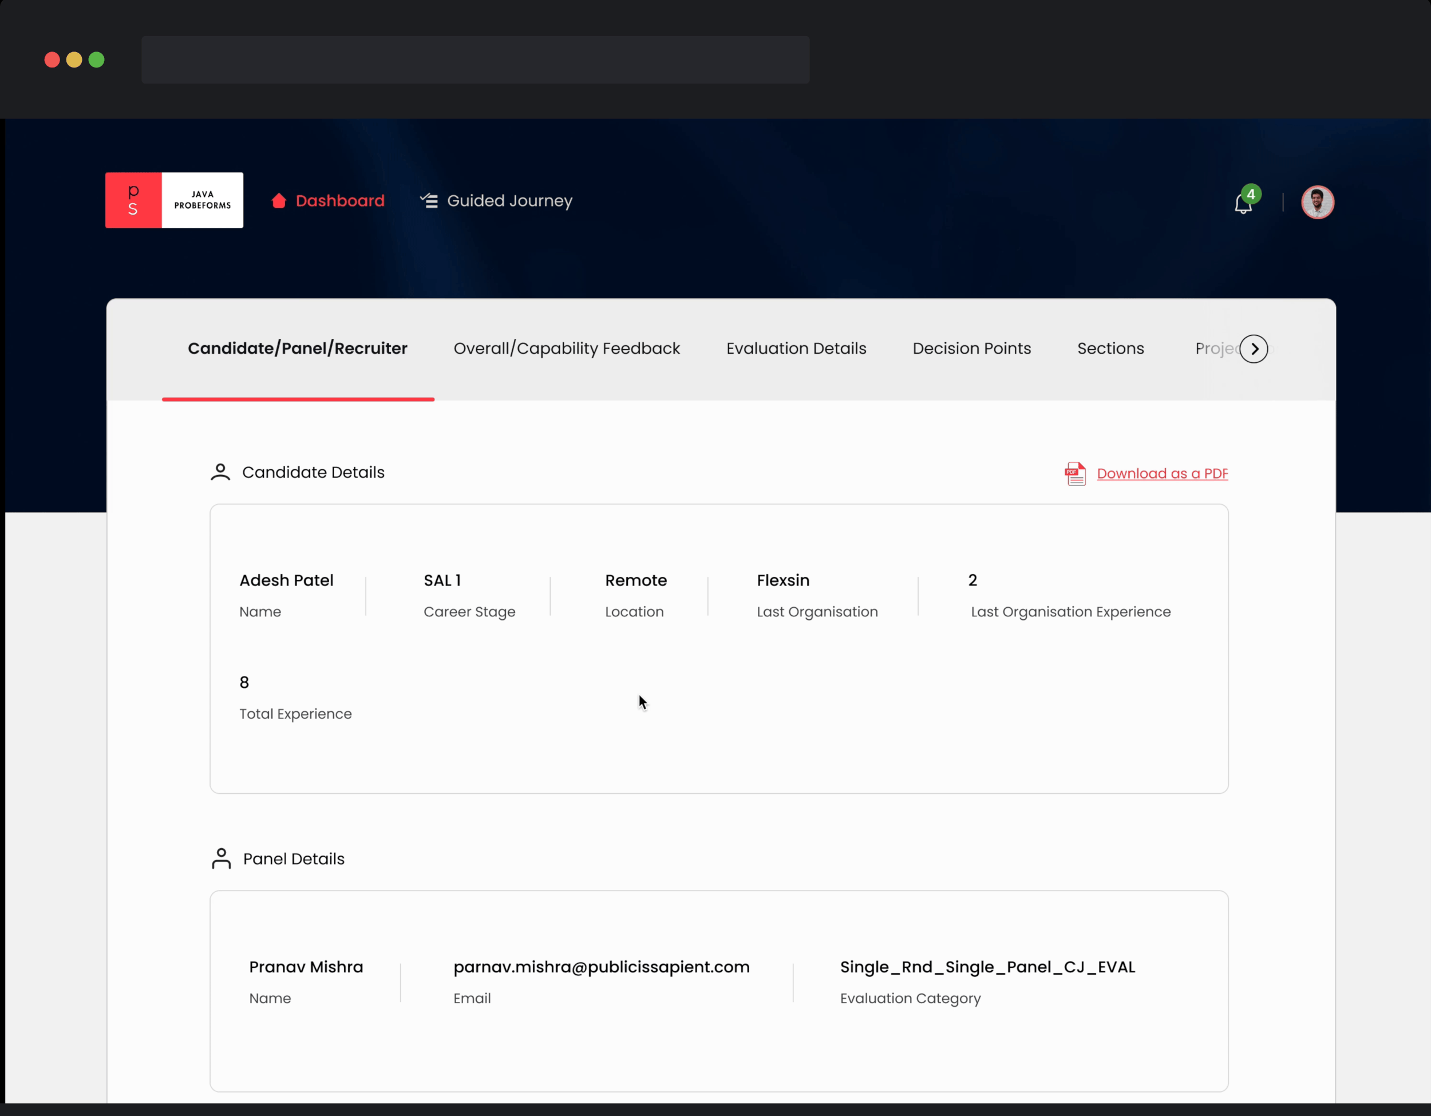Click the Dashboard home icon
This screenshot has width=1431, height=1116.
[278, 200]
